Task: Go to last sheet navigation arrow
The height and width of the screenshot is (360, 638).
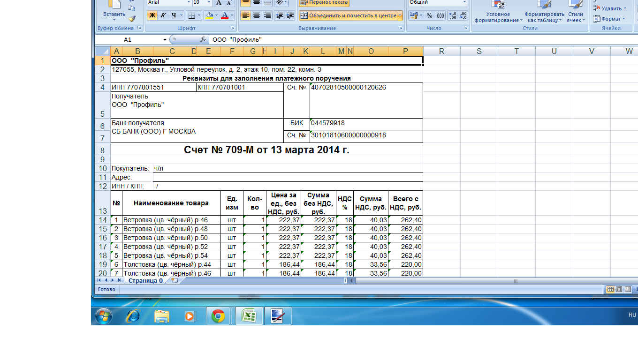Action: pyautogui.click(x=120, y=280)
